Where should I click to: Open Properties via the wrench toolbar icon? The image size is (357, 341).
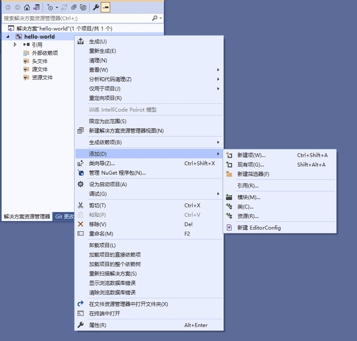pyautogui.click(x=96, y=8)
